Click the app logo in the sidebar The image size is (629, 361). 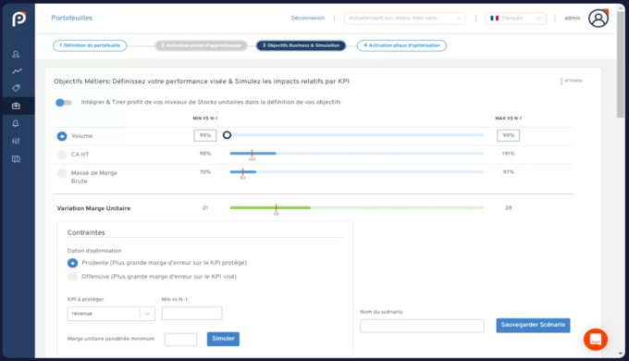tap(18, 19)
